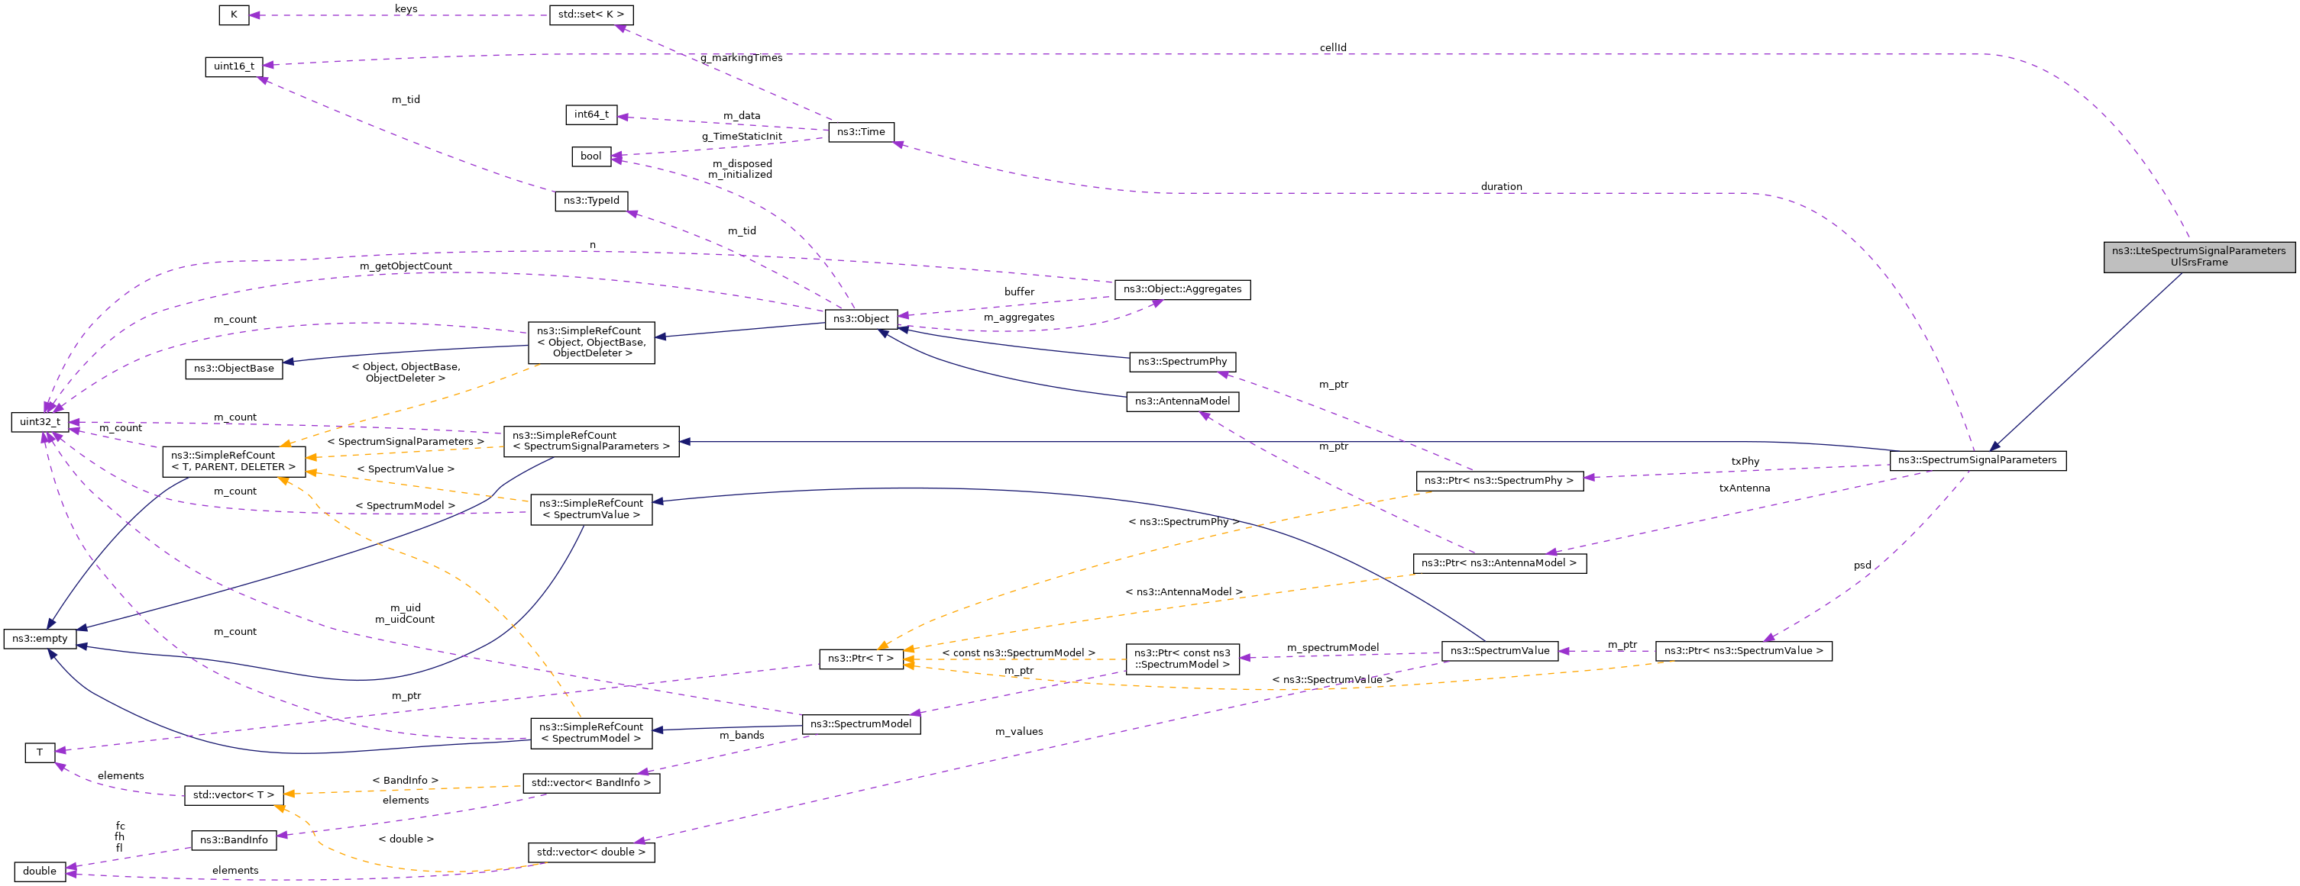This screenshot has width=2300, height=886.
Task: Select the uint32_t type node
Action: click(x=40, y=422)
